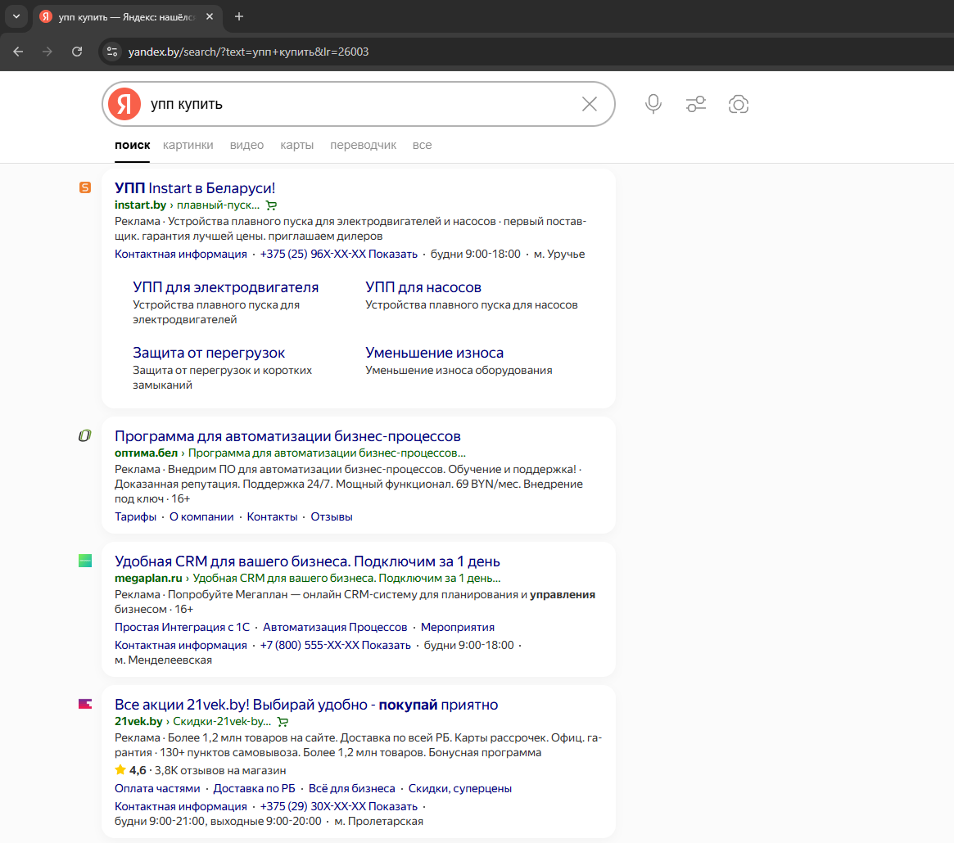954x843 pixels.
Task: Start voice search with microphone icon
Action: pos(653,104)
